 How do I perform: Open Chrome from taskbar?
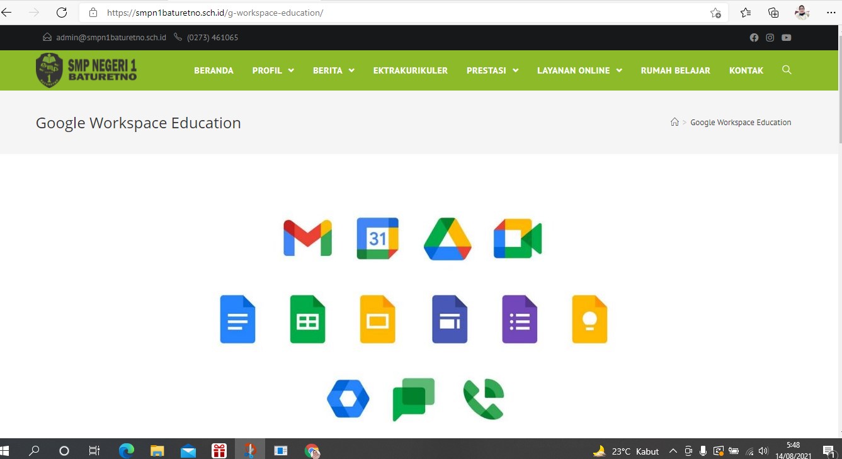312,450
